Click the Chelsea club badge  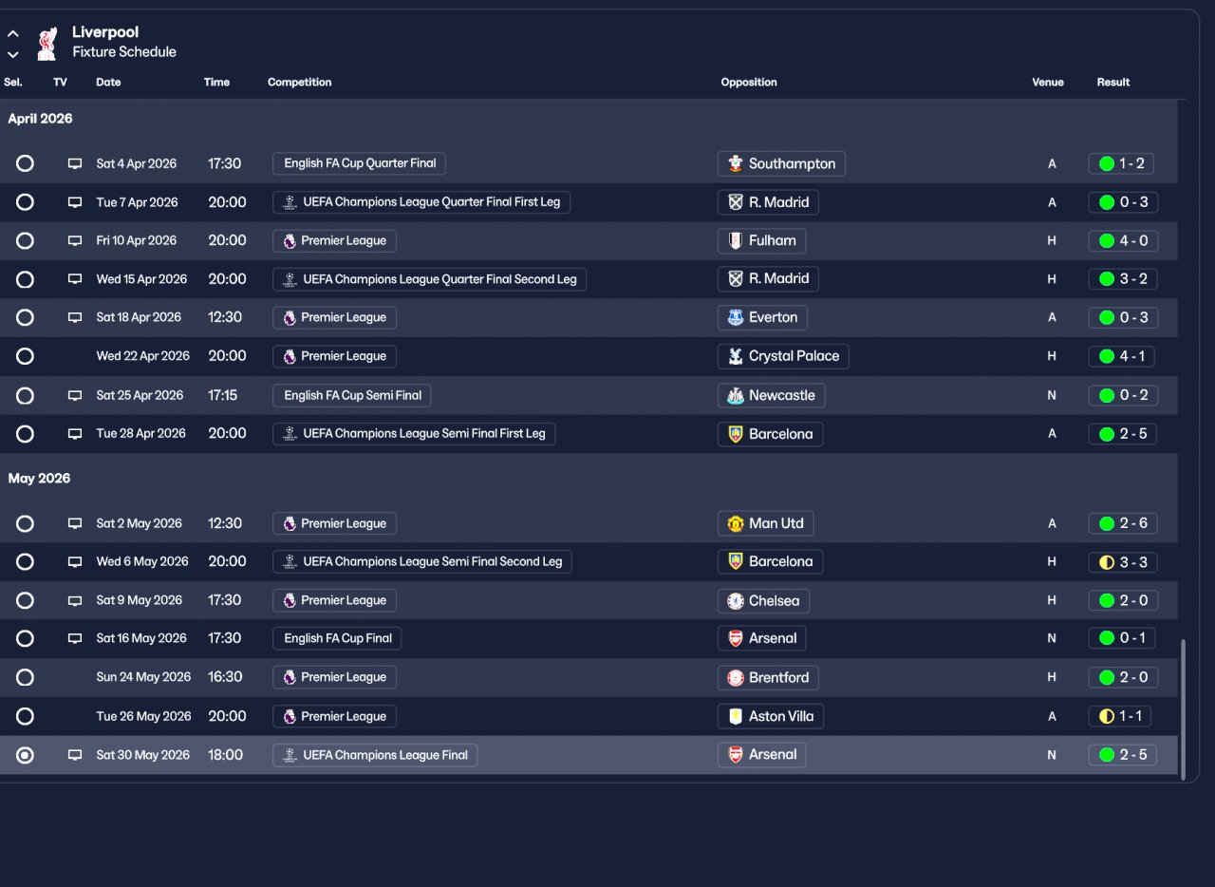pyautogui.click(x=736, y=600)
